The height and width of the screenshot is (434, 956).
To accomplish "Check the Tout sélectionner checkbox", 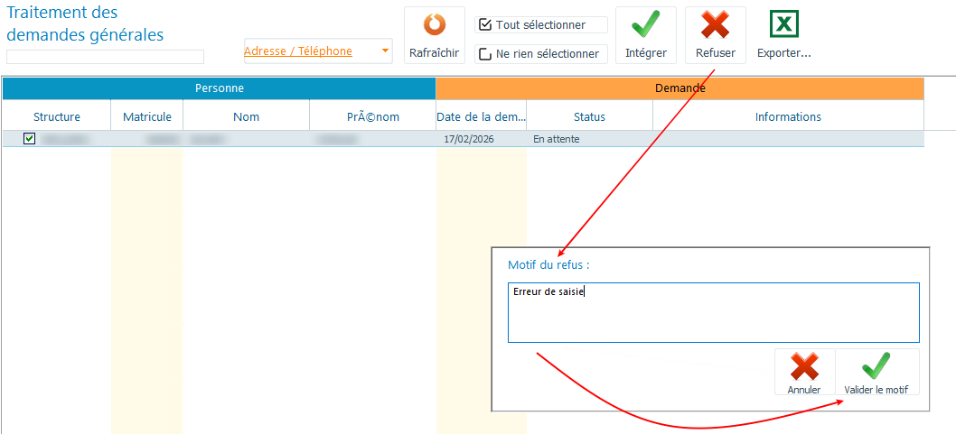I will click(485, 25).
